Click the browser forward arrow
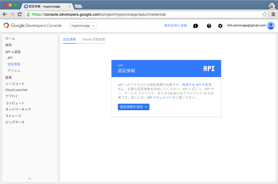 pos(12,14)
